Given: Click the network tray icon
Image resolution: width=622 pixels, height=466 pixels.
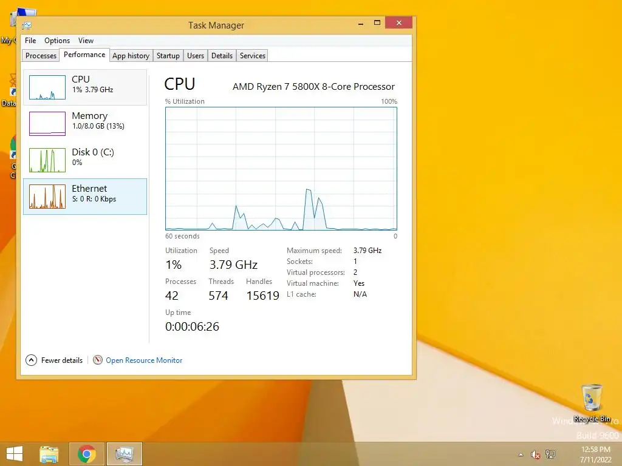Looking at the screenshot, I should click(550, 454).
